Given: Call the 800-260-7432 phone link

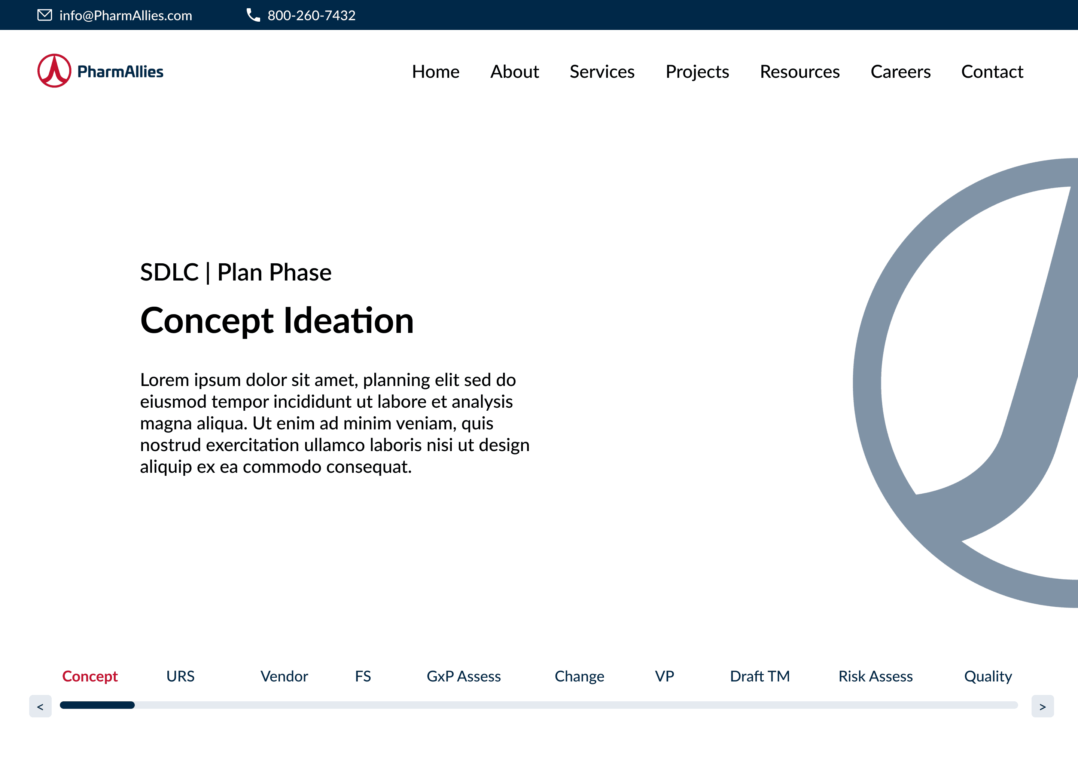Looking at the screenshot, I should pyautogui.click(x=311, y=16).
